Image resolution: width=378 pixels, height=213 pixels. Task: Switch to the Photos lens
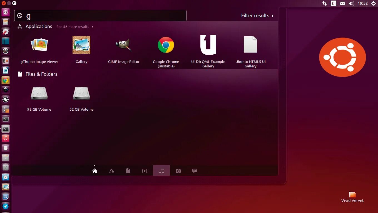178,171
